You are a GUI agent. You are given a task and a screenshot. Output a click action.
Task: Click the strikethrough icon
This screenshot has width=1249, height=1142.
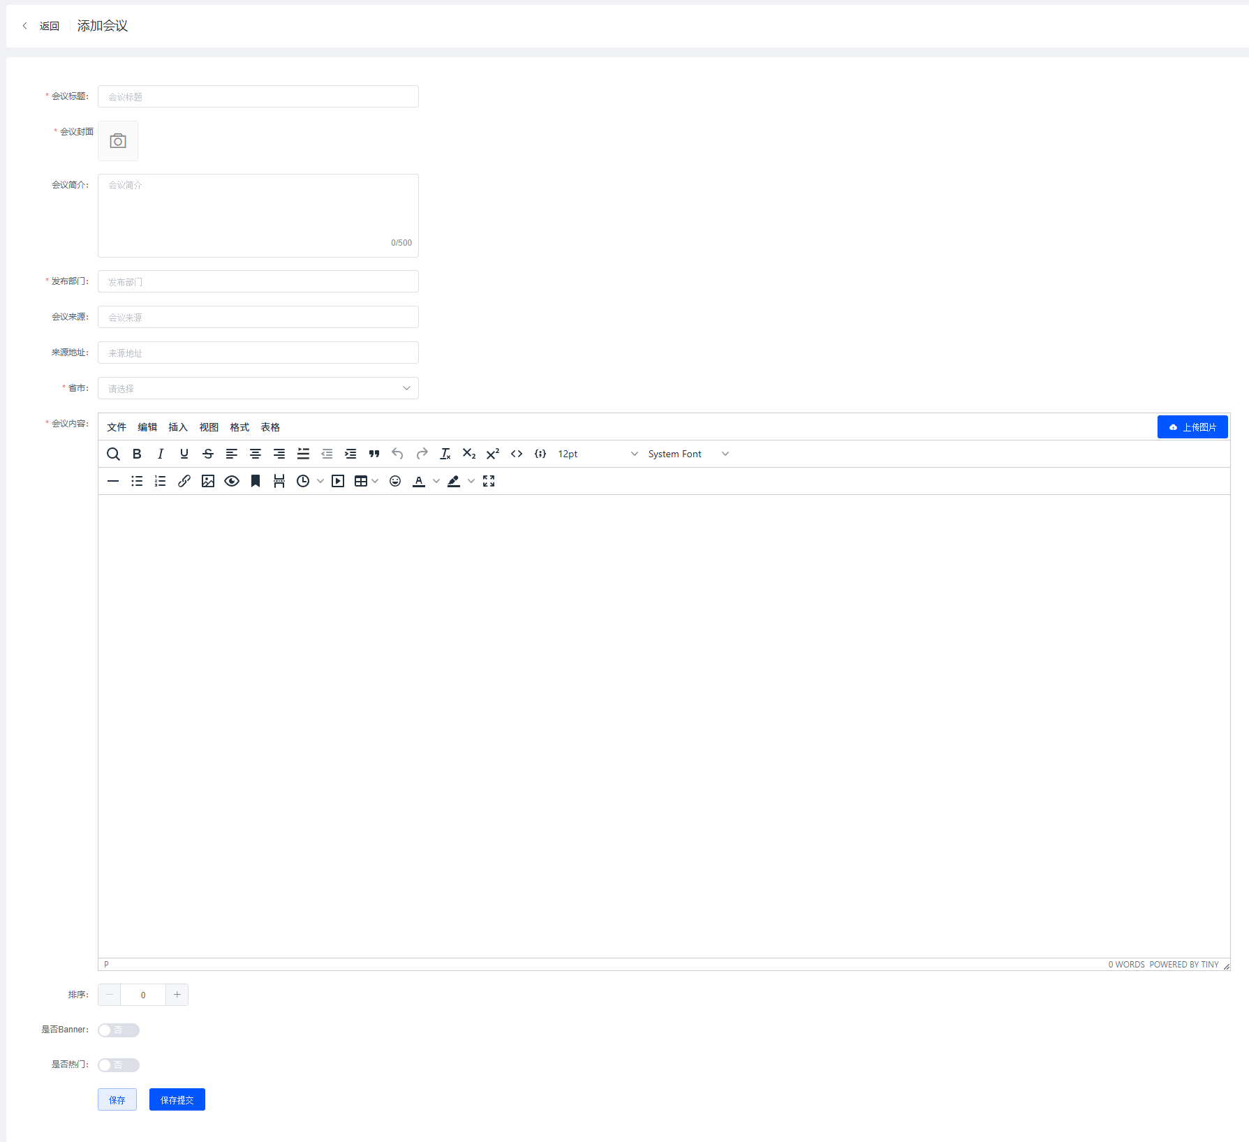[208, 454]
